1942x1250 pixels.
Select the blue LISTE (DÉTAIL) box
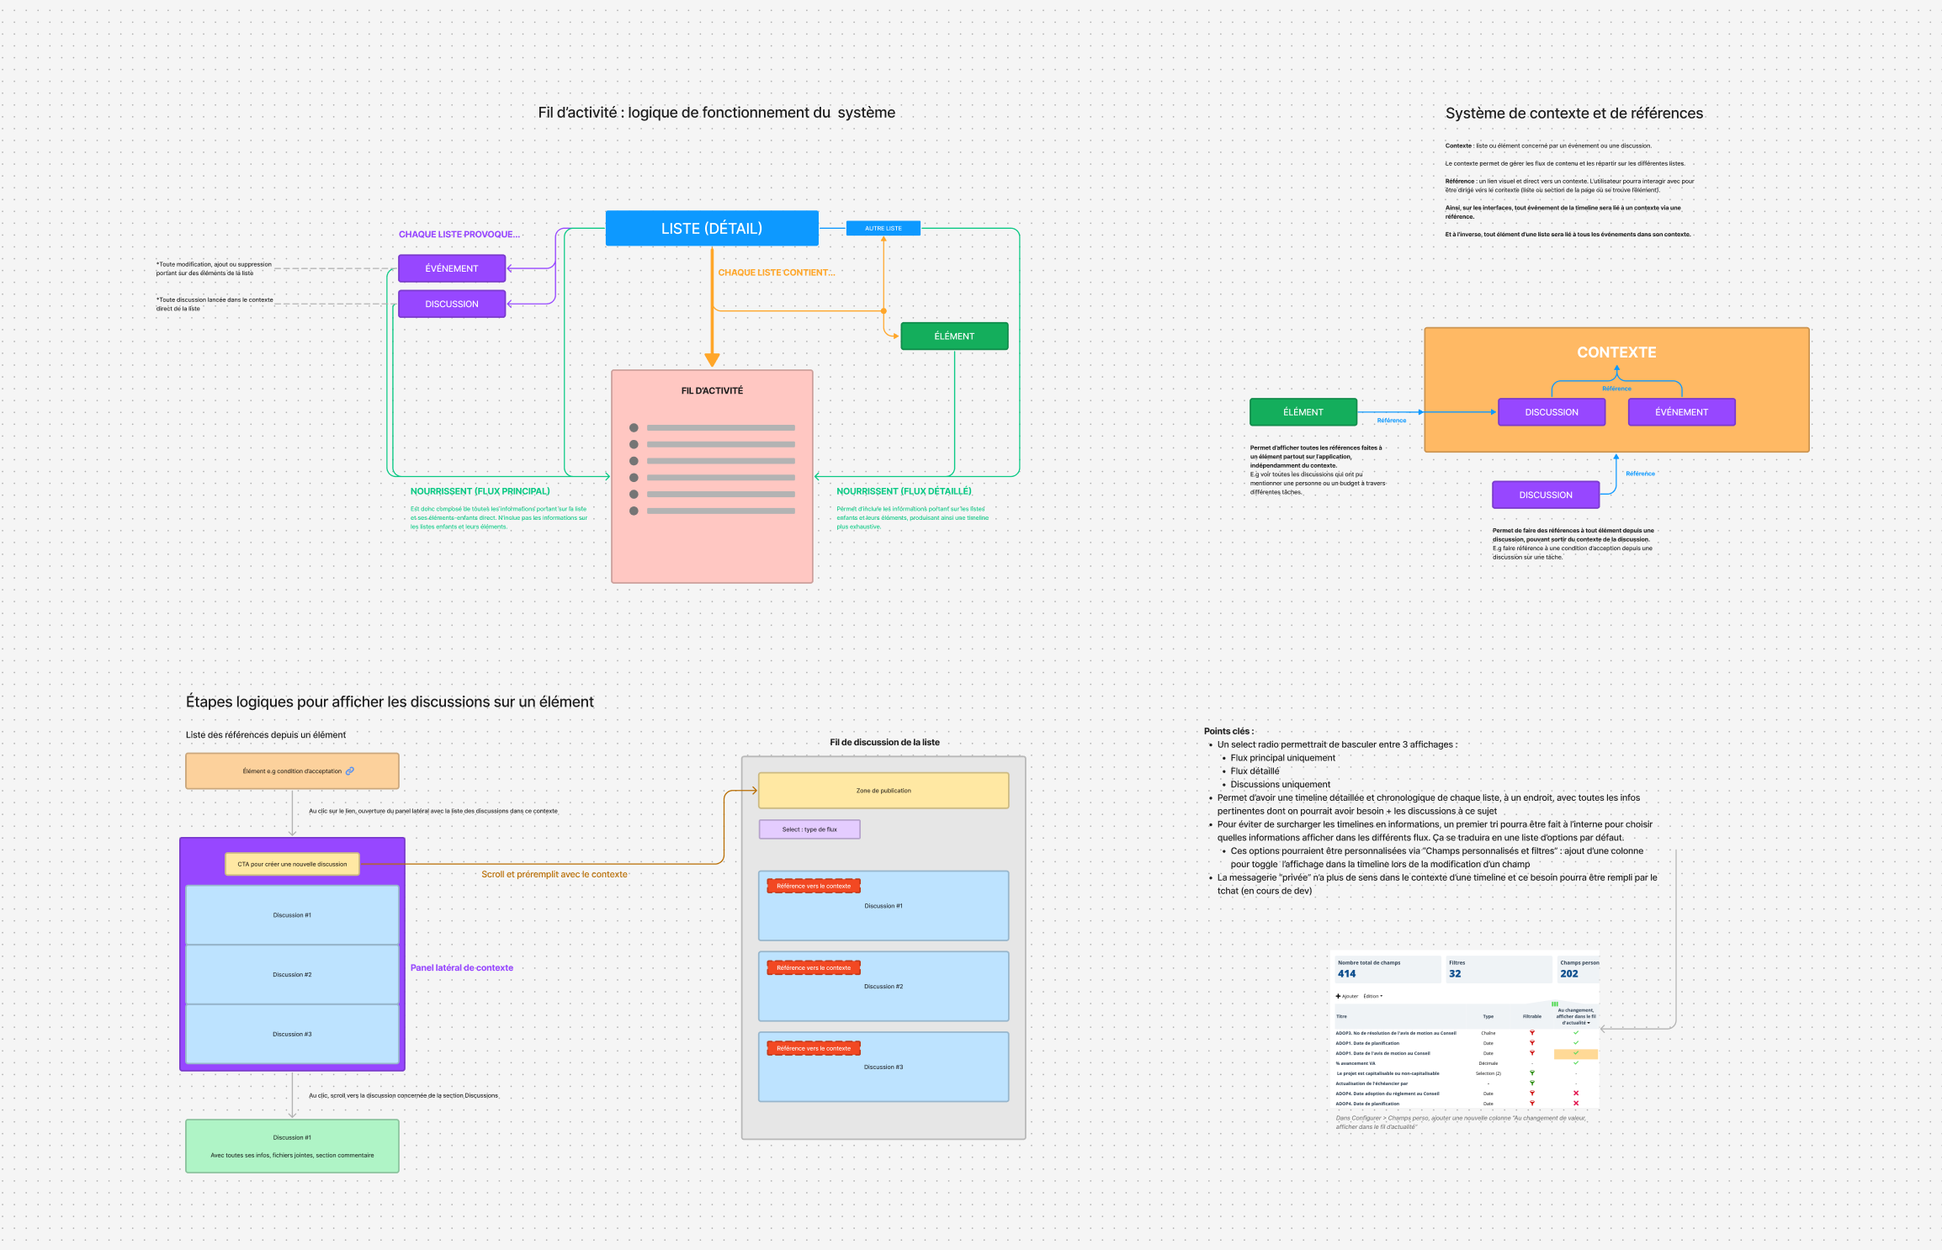coord(712,228)
